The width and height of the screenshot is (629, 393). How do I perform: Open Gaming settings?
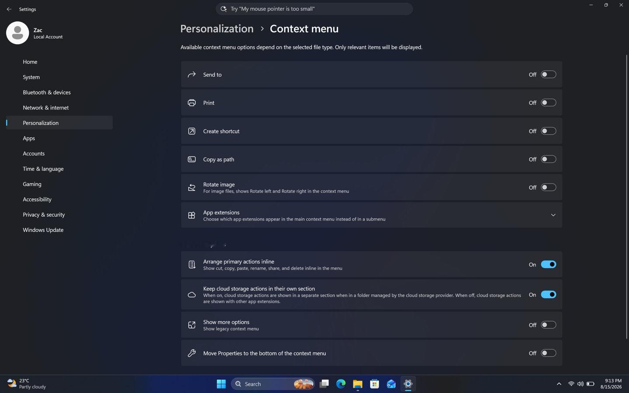pyautogui.click(x=59, y=184)
